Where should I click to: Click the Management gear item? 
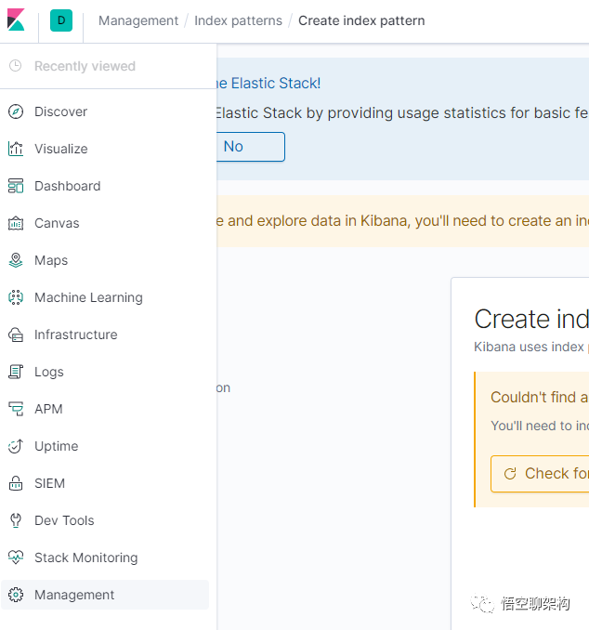[104, 595]
